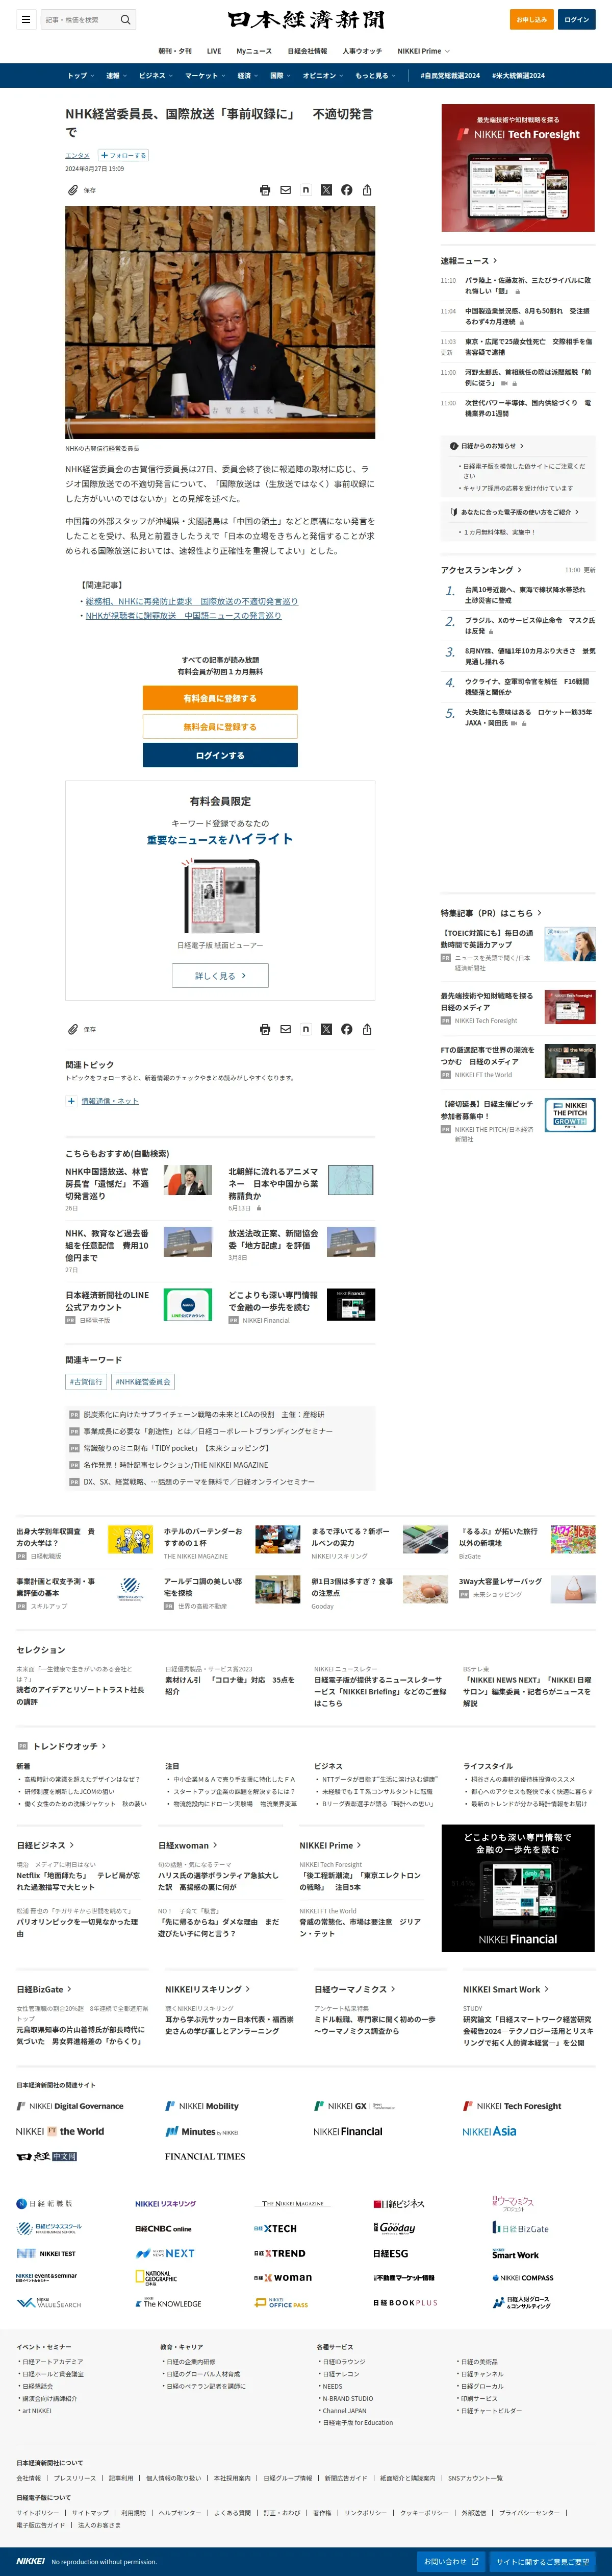Open 朝刊・夕刊 from top menu

point(175,51)
